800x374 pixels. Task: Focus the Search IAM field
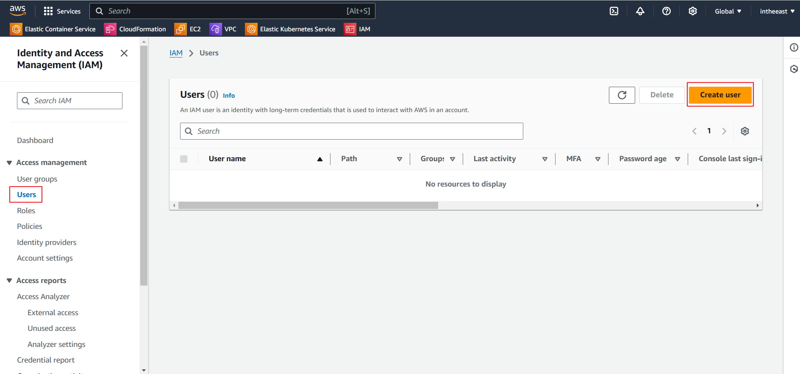click(69, 101)
